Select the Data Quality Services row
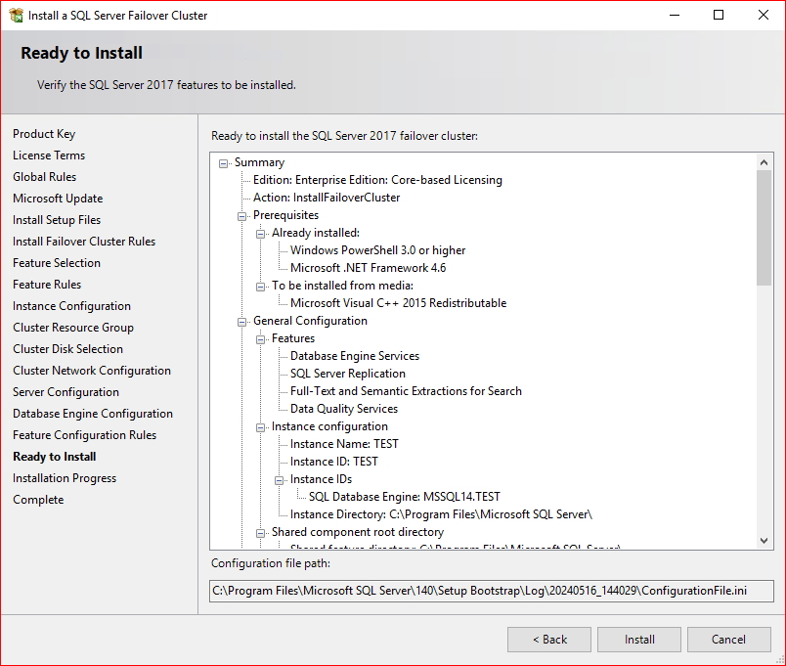 [344, 409]
